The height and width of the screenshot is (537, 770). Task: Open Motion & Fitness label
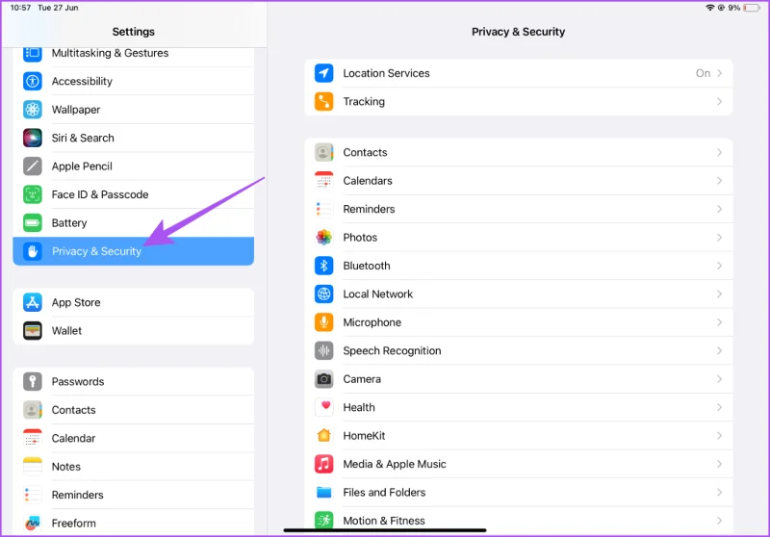383,521
